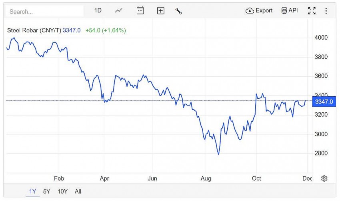Viewport: 340px width, 201px height.
Task: Switch to the 5Y time range
Action: (x=47, y=191)
